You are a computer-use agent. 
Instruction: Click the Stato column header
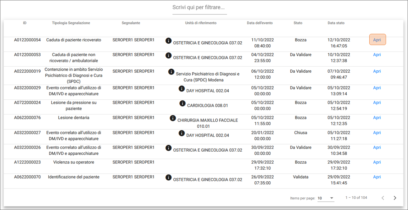[x=298, y=23]
